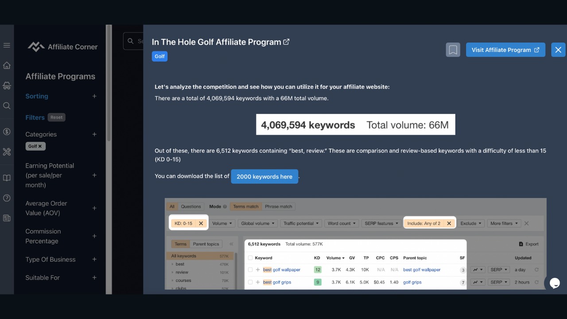Open the open-book icon in sidebar

pyautogui.click(x=7, y=178)
